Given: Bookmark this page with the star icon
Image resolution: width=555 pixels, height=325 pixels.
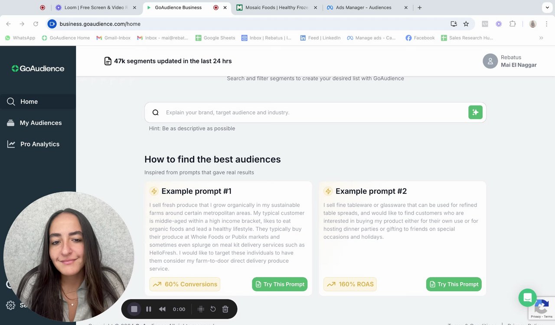Looking at the screenshot, I should coord(466,24).
